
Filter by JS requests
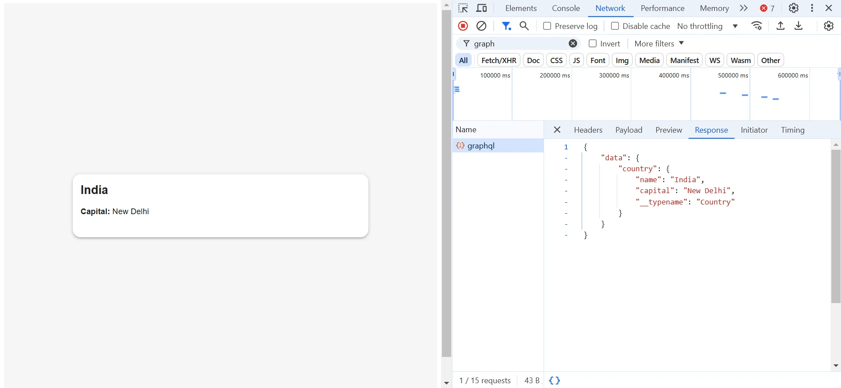coord(576,60)
